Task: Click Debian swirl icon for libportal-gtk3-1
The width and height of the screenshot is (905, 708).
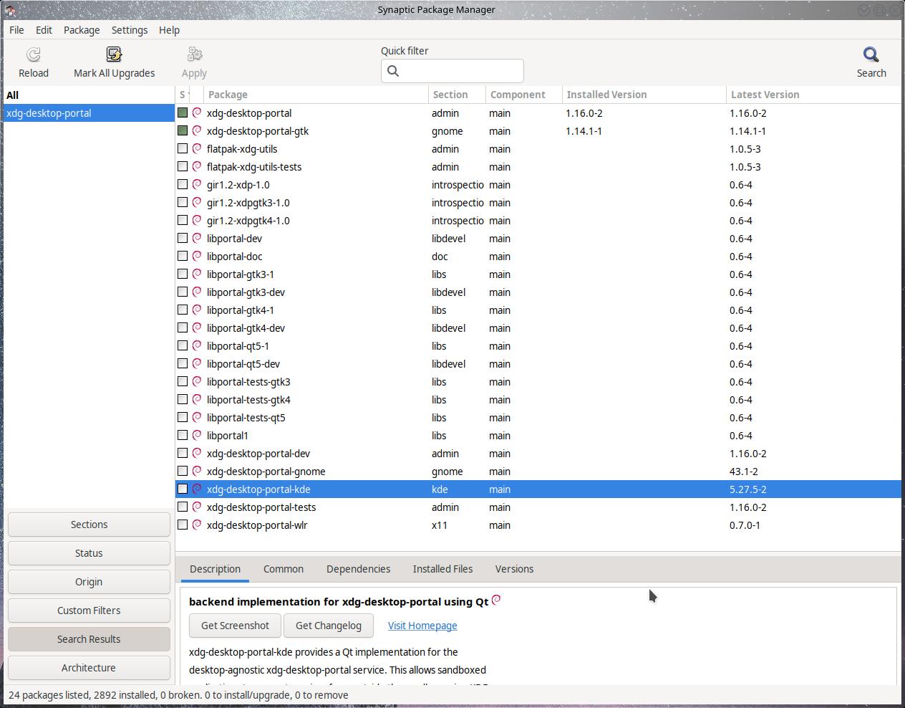Action: 197,274
